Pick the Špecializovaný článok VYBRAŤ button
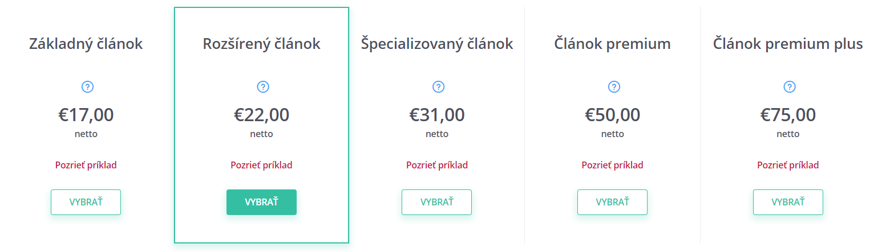 coord(437,202)
